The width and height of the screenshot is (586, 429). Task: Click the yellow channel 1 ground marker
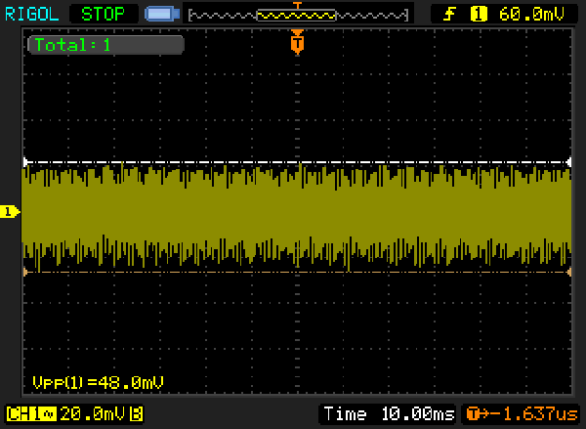click(x=10, y=212)
